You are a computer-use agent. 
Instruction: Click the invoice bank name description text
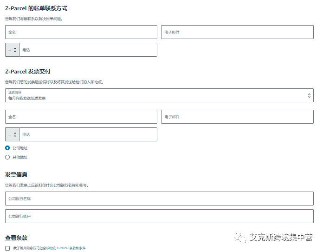click(x=47, y=186)
